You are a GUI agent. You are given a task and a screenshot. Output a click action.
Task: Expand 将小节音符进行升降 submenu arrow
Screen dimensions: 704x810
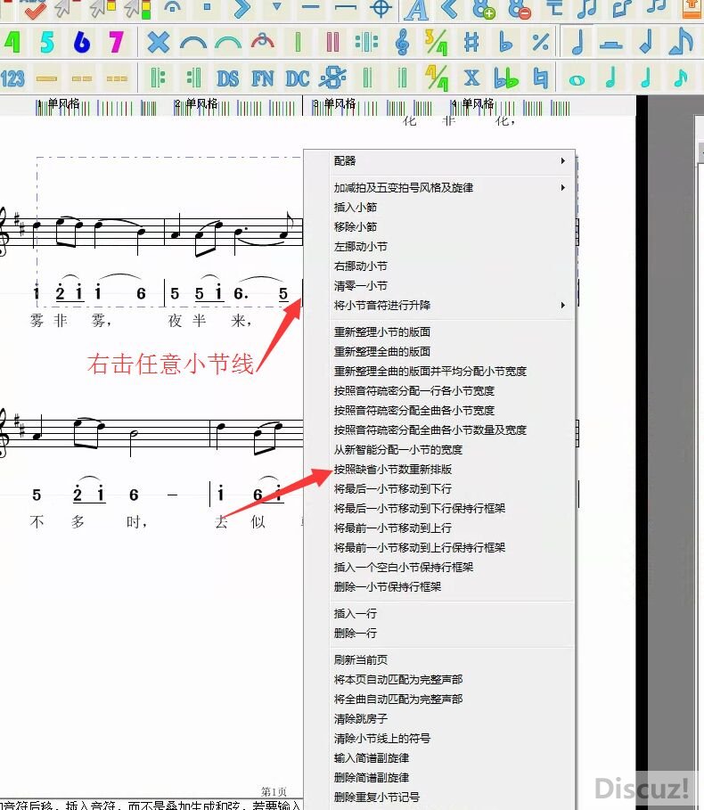coord(562,306)
